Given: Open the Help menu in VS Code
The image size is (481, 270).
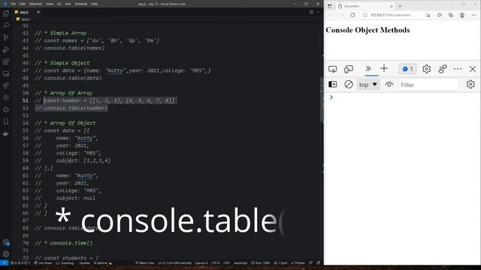Looking at the screenshot, I should point(94,4).
